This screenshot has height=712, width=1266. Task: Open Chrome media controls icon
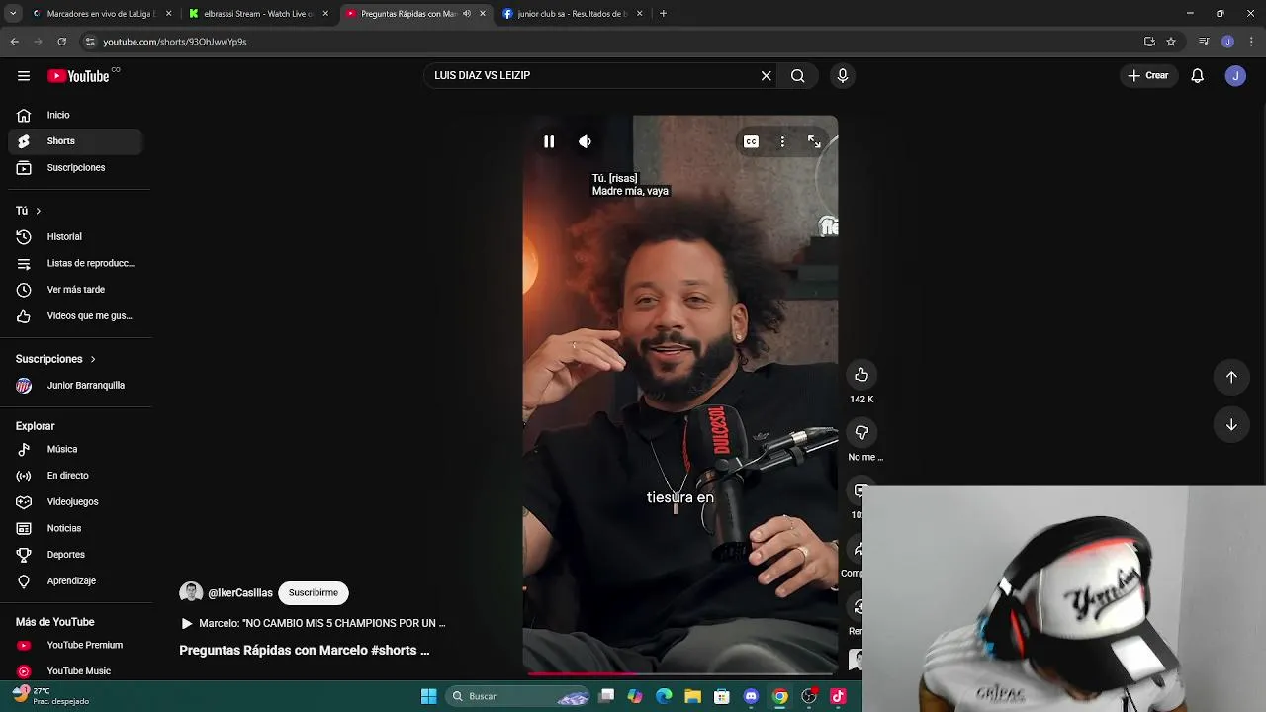point(1204,42)
